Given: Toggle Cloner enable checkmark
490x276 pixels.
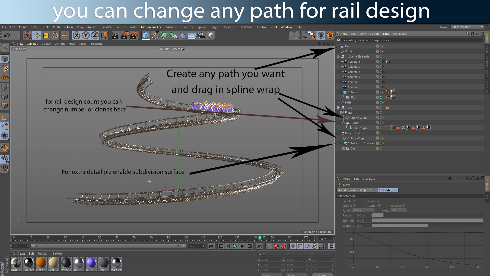Looking at the screenshot, I should [383, 123].
